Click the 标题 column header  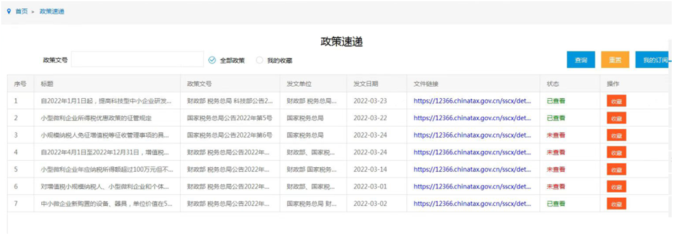107,84
